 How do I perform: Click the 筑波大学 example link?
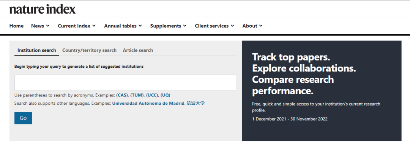pyautogui.click(x=196, y=103)
